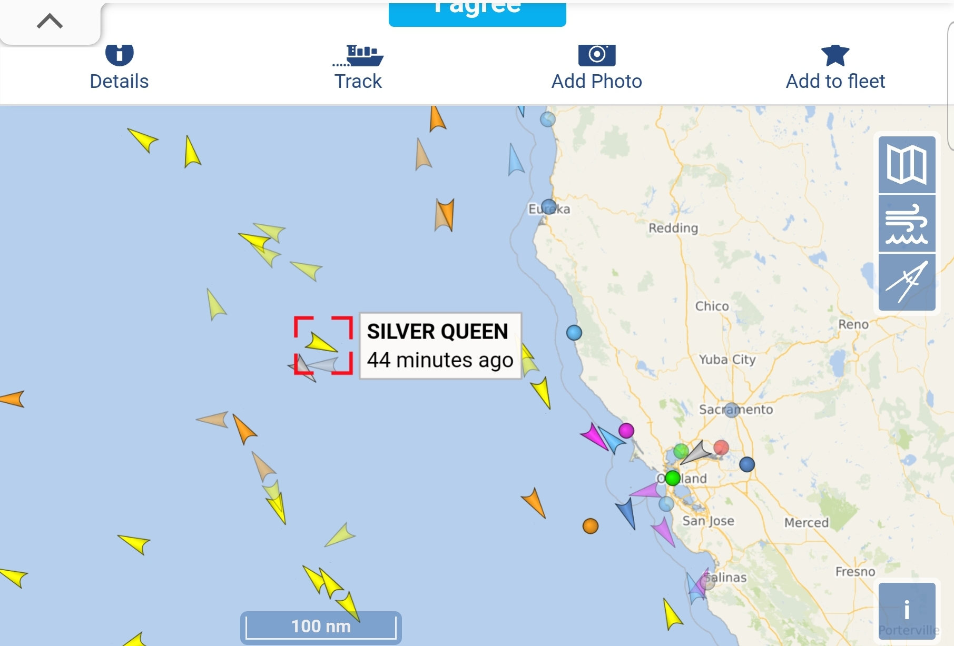Viewport: 954px width, 646px height.
Task: Select the red dot east of Oakland
Action: coord(721,448)
